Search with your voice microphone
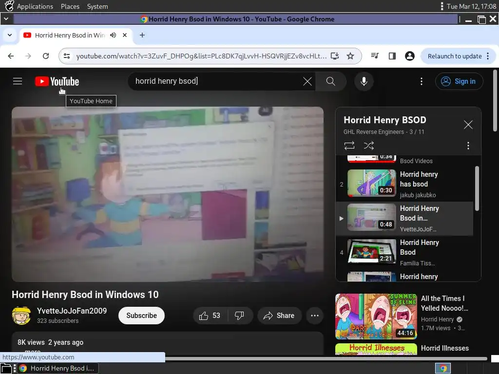The width and height of the screenshot is (499, 374). pos(364,81)
